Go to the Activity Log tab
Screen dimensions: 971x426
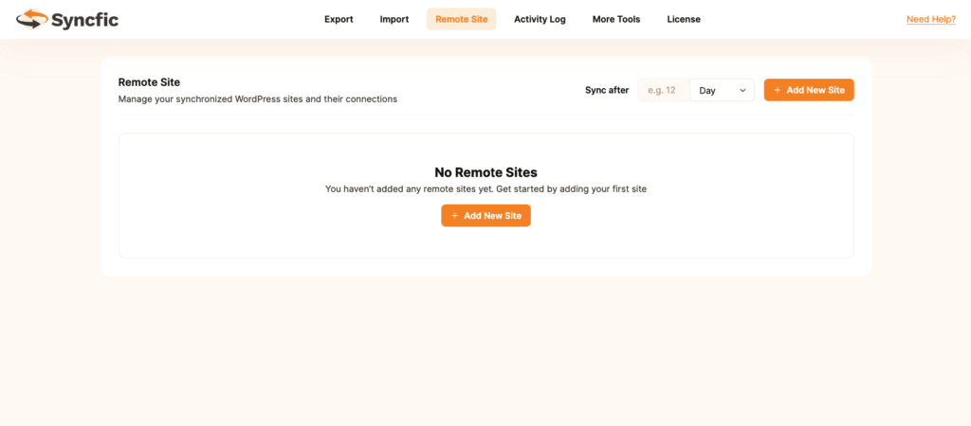(x=540, y=19)
